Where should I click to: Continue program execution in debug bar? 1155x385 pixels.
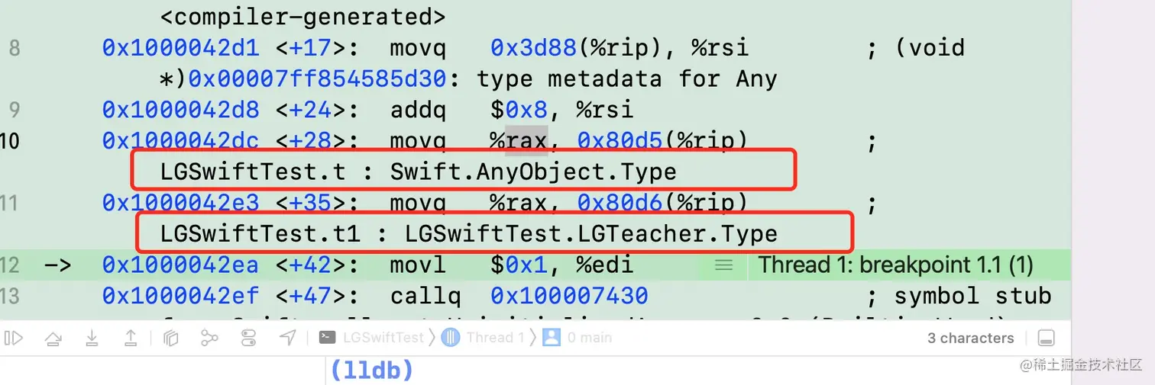pyautogui.click(x=13, y=338)
